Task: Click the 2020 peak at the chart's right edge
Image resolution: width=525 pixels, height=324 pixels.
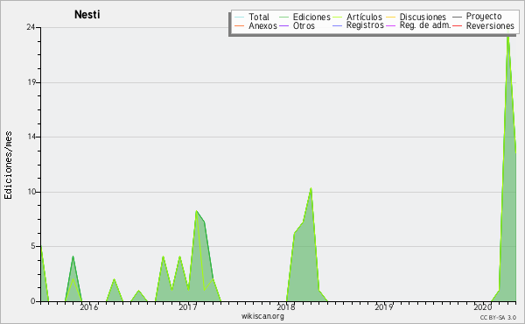Action: (x=507, y=37)
